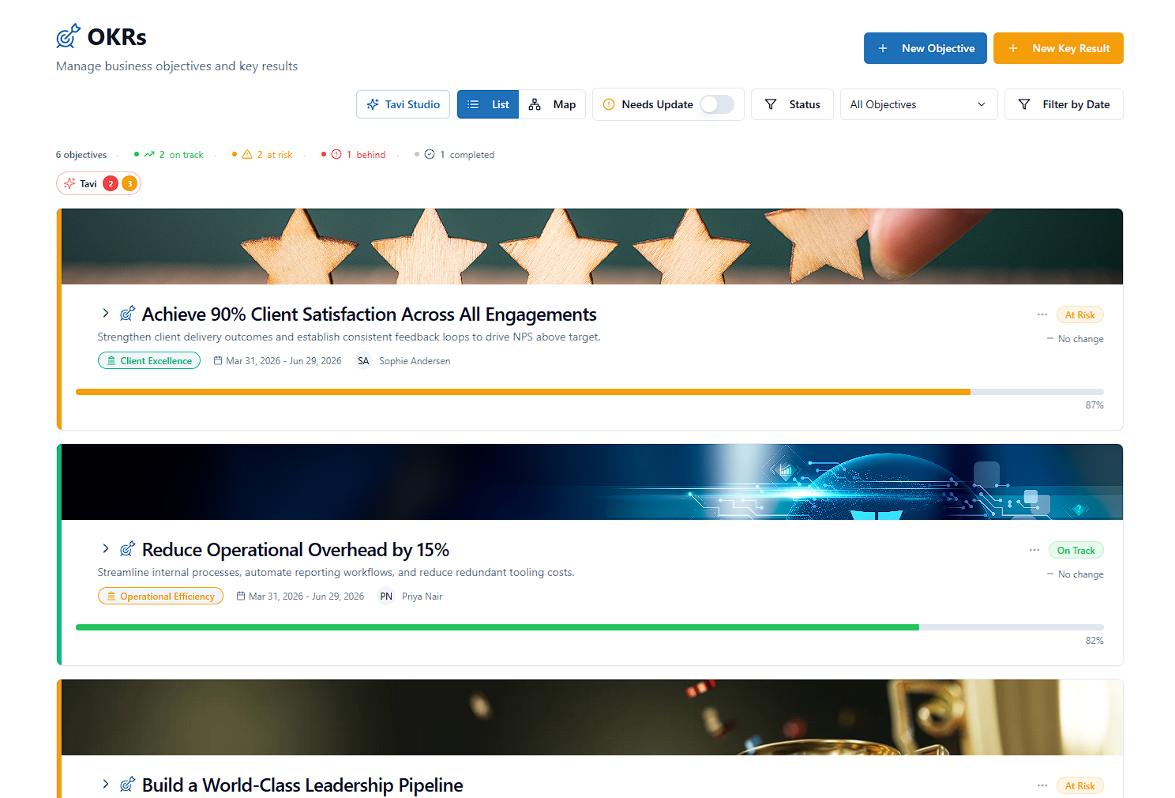1175x798 pixels.
Task: Filter by 2 on track
Action: tap(169, 155)
